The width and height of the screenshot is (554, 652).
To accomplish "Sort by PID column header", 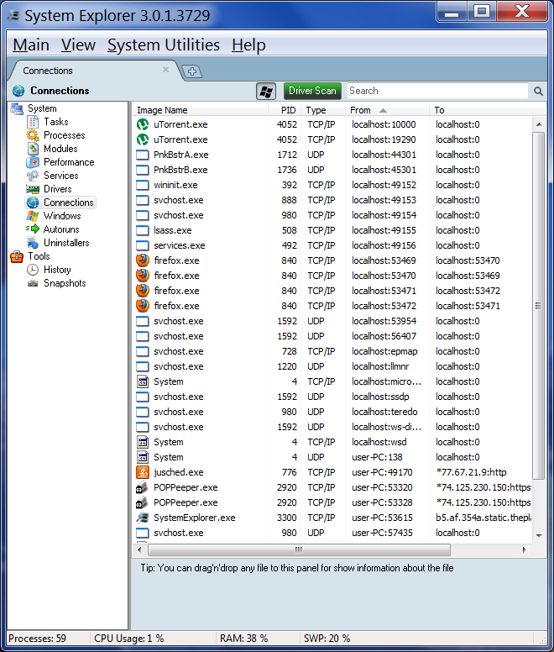I will (x=288, y=110).
